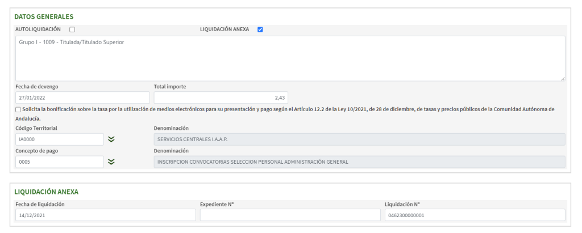Click the bonificación request label text
Viewport: 582px width, 233px height.
coord(284,109)
